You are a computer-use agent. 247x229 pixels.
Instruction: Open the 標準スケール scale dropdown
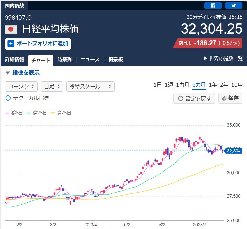click(90, 86)
